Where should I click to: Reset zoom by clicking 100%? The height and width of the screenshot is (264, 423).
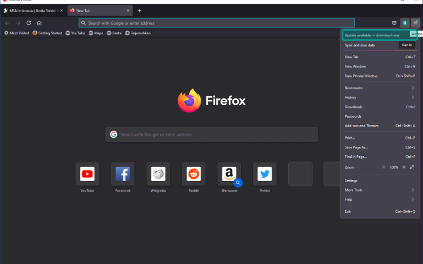click(394, 167)
